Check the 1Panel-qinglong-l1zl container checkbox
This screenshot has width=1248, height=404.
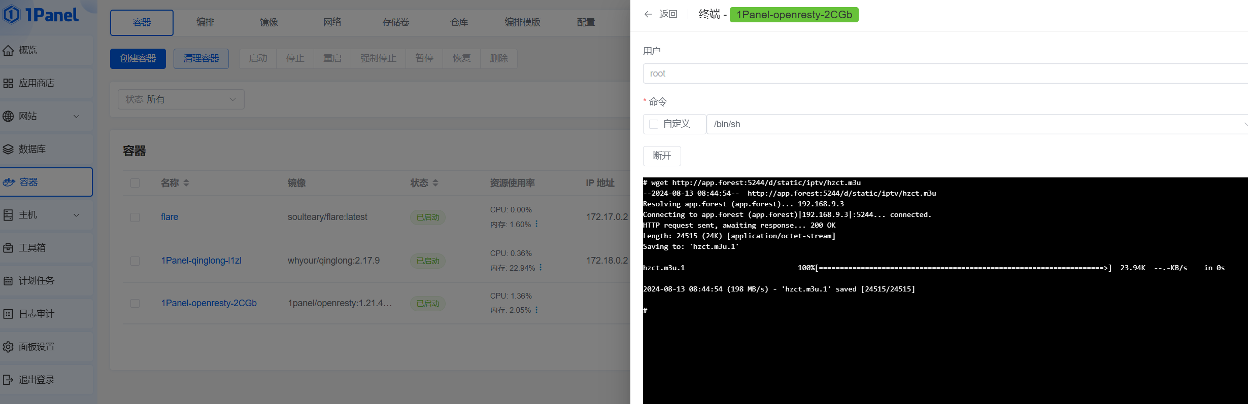[x=135, y=261]
